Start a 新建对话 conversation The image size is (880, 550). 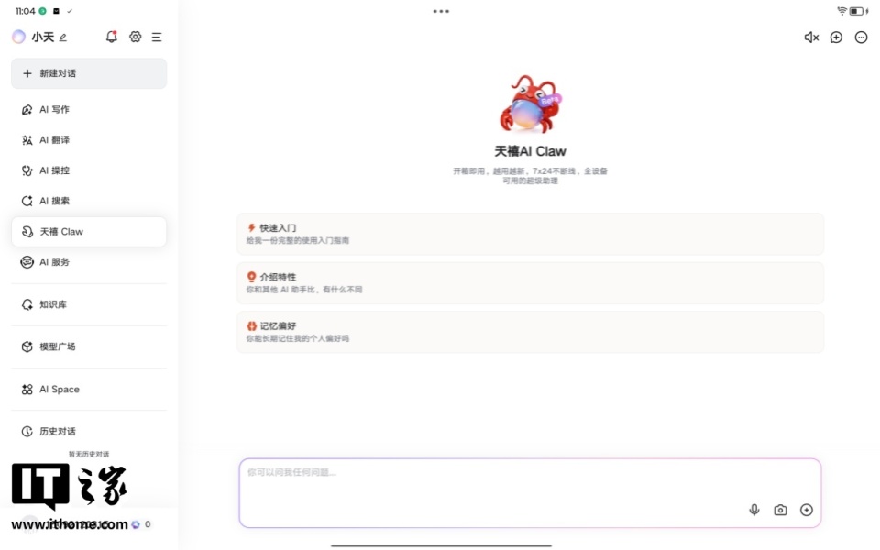point(88,73)
